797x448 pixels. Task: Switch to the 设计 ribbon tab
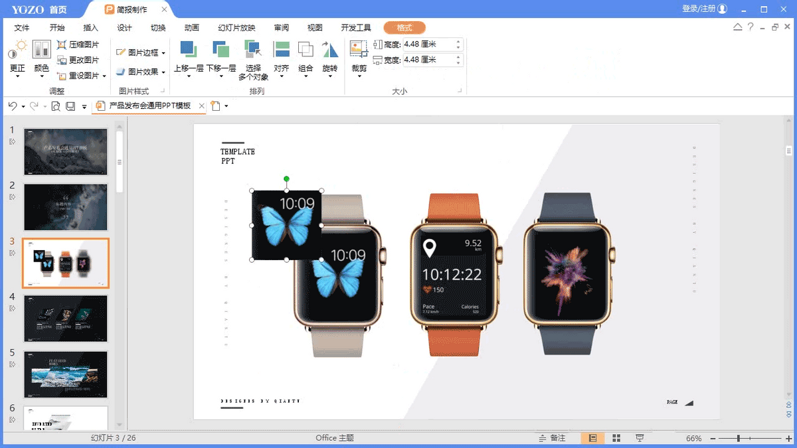coord(124,28)
